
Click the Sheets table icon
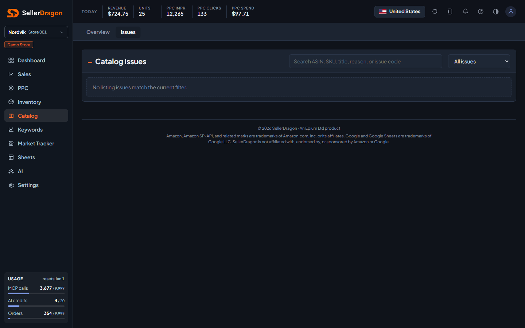11,157
